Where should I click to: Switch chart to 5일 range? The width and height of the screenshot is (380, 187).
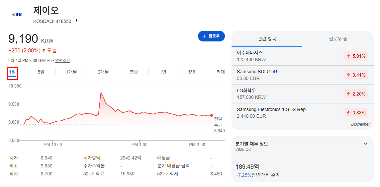coord(41,72)
